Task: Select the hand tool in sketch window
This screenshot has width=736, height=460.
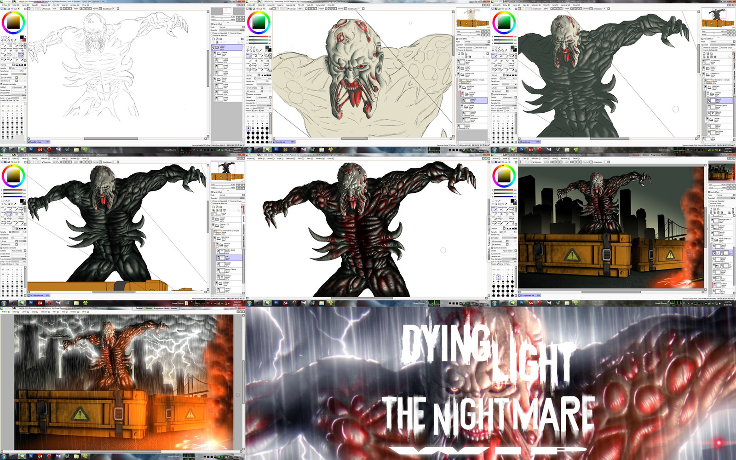Action: pyautogui.click(x=12, y=40)
